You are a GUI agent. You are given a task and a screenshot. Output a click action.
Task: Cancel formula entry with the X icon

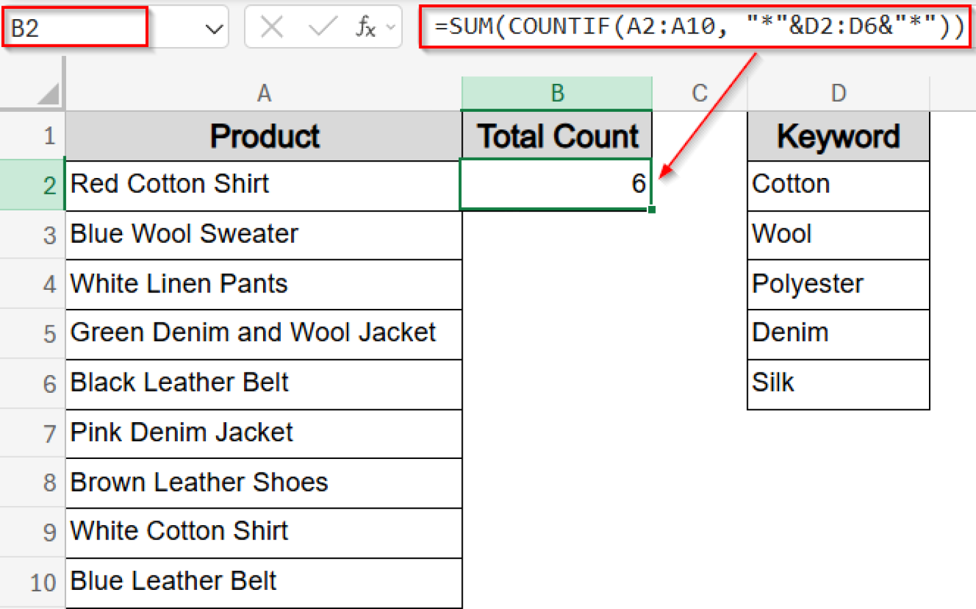272,27
